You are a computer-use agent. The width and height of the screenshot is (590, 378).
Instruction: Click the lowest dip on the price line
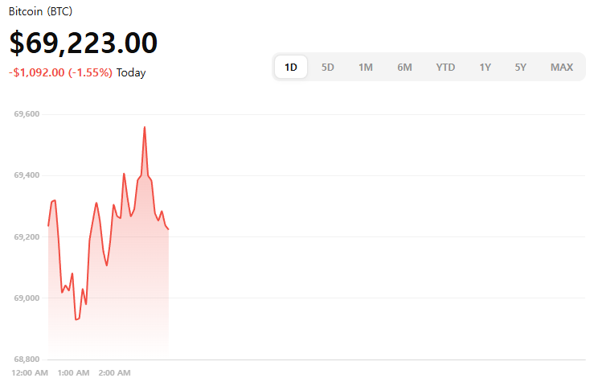76,319
